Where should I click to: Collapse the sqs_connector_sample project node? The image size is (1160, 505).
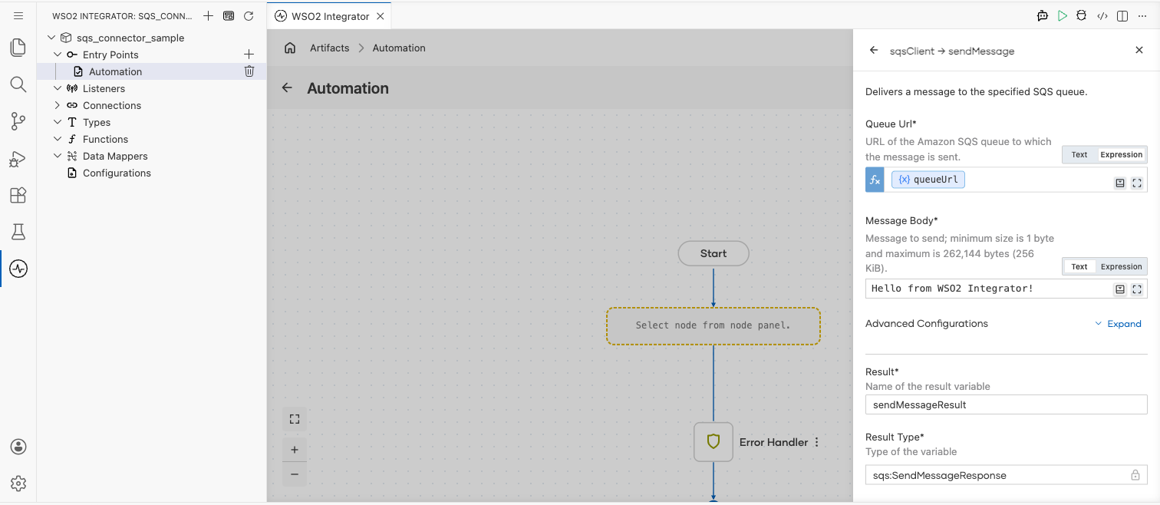pos(51,38)
